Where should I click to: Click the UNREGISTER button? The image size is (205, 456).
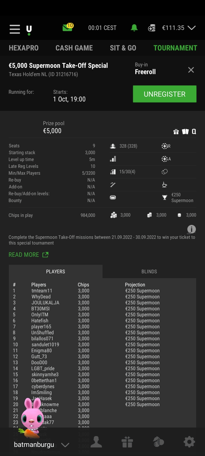point(165,94)
